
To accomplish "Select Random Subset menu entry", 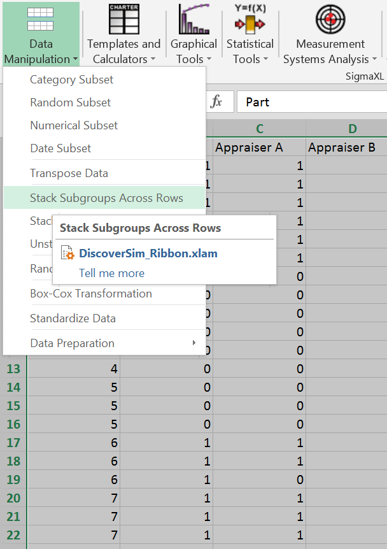I will (71, 103).
